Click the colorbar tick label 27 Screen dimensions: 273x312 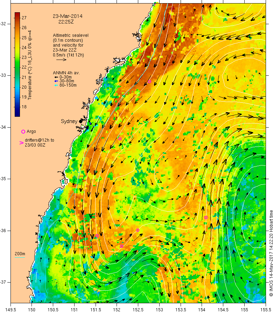(x=24, y=18)
